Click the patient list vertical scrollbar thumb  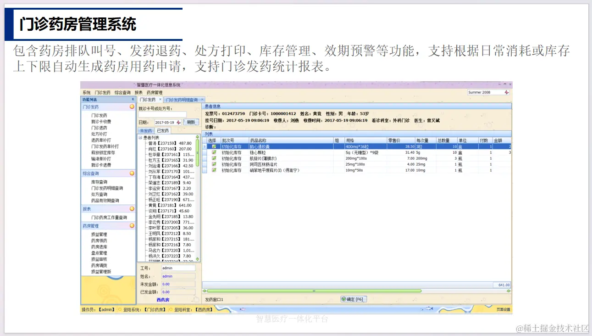pos(198,152)
